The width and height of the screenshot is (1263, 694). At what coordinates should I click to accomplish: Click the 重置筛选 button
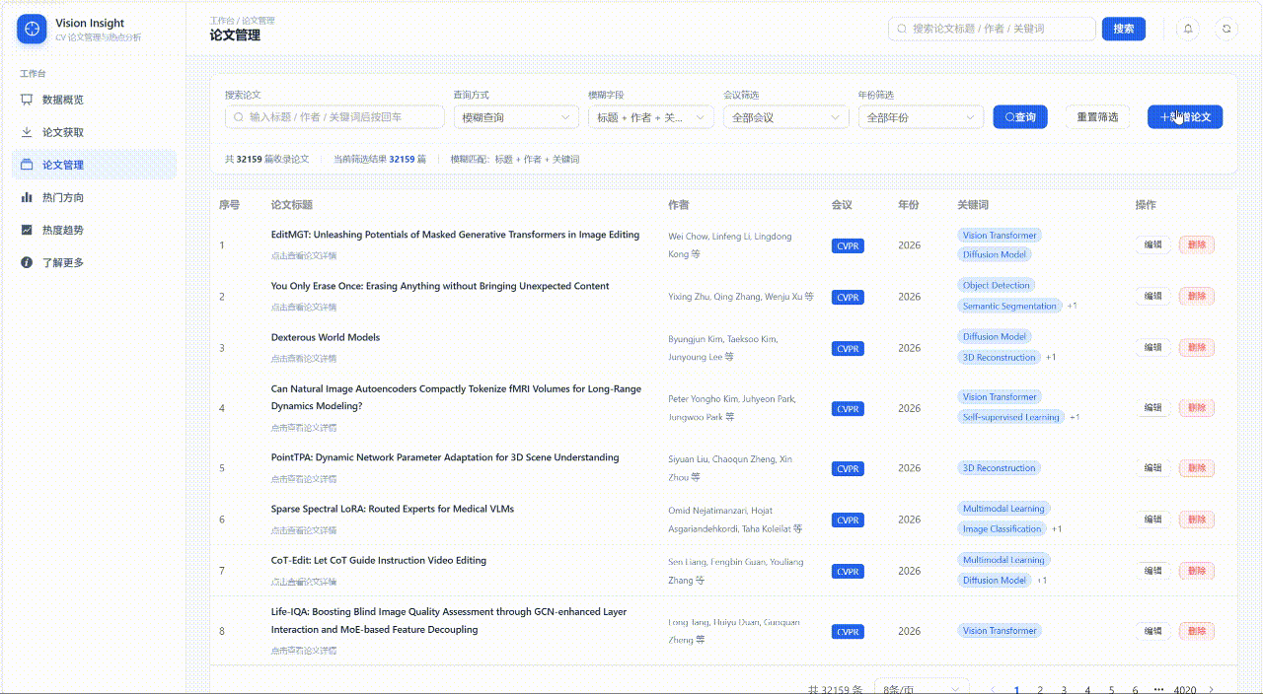1097,117
